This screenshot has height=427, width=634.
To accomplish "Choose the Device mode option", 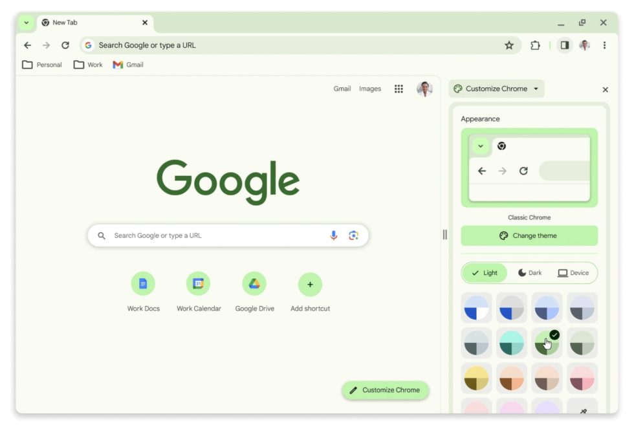I will (573, 273).
